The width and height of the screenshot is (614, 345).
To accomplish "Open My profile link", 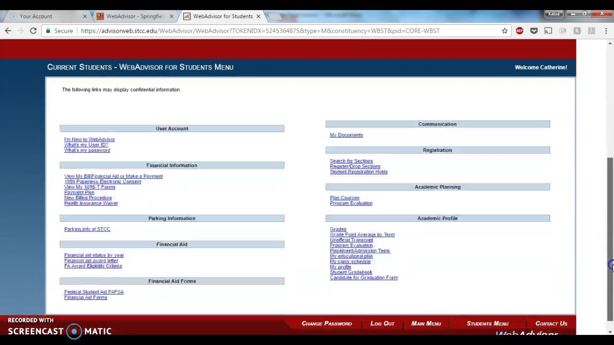I will pos(340,267).
